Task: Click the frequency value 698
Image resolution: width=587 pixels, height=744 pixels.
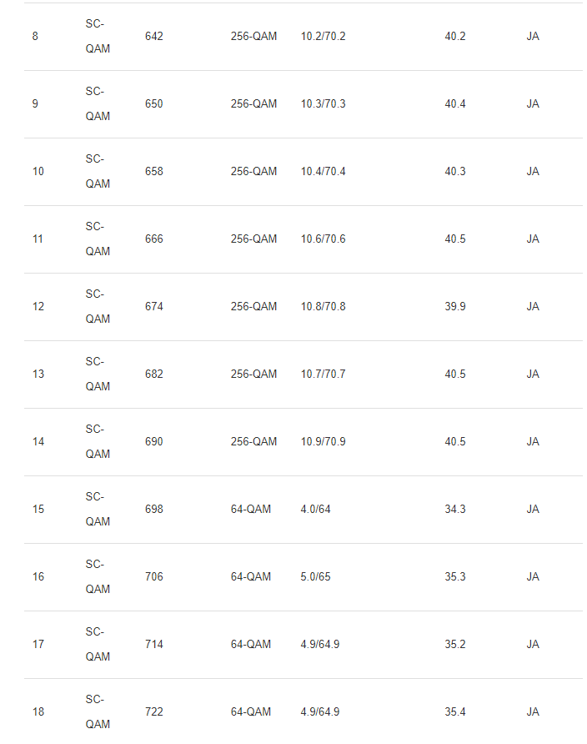Action: (154, 510)
